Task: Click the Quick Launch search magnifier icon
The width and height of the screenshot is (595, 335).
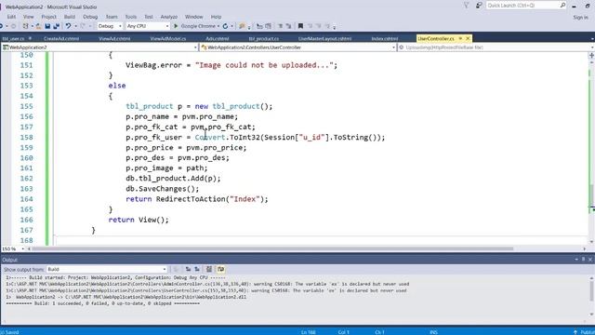Action: pyautogui.click(x=562, y=6)
